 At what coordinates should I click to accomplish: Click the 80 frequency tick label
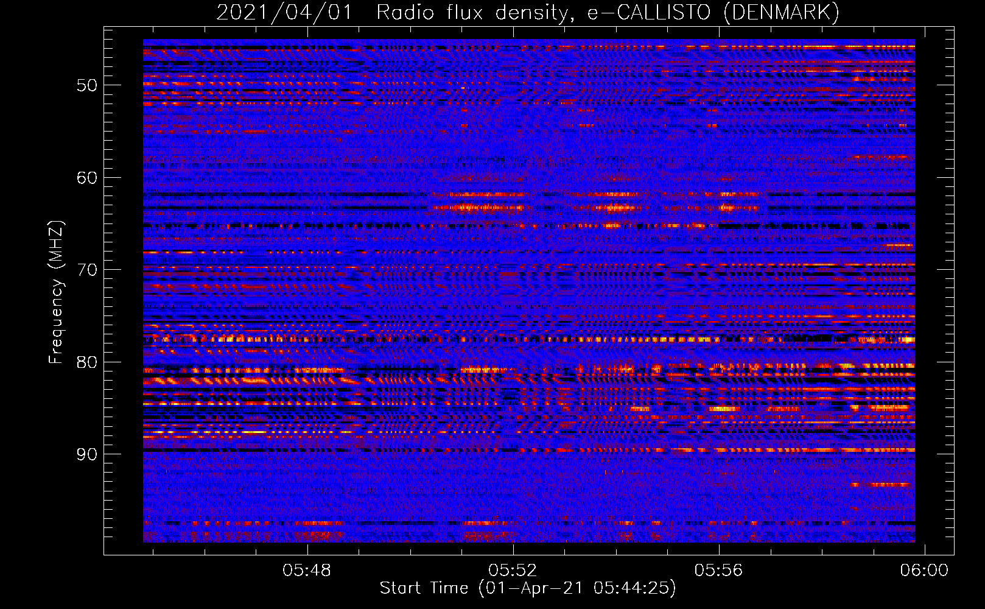pos(87,362)
